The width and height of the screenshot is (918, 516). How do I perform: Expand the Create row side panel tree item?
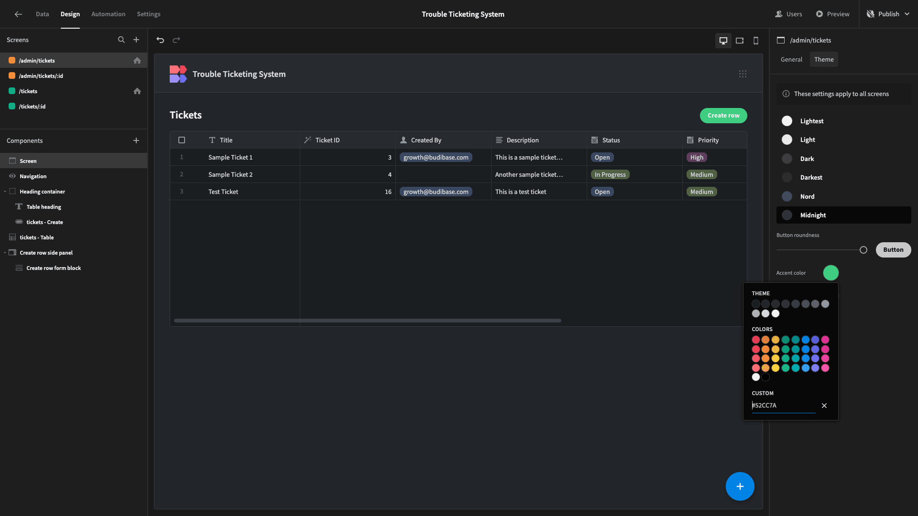(x=4, y=253)
